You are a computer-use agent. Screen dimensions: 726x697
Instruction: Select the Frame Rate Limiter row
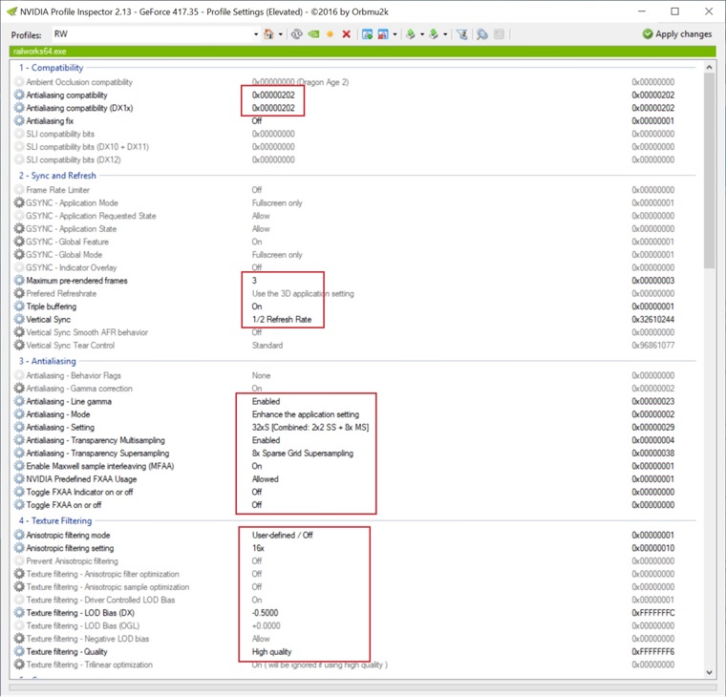coord(353,190)
